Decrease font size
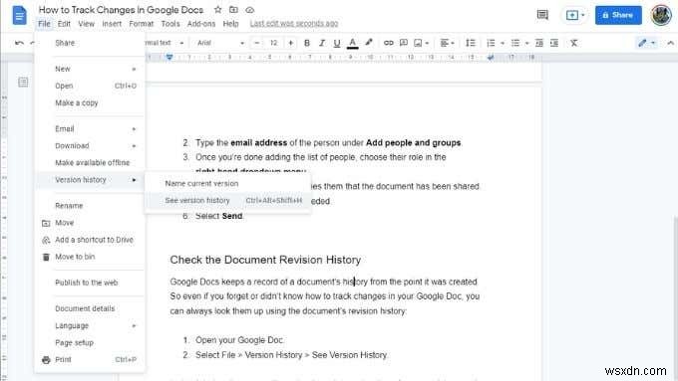Screen dimensions: 678x381 coord(257,43)
